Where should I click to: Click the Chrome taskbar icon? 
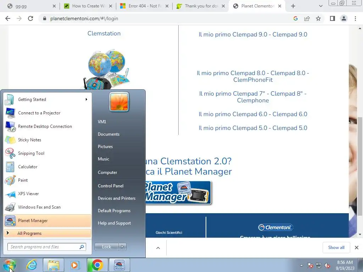(97, 265)
